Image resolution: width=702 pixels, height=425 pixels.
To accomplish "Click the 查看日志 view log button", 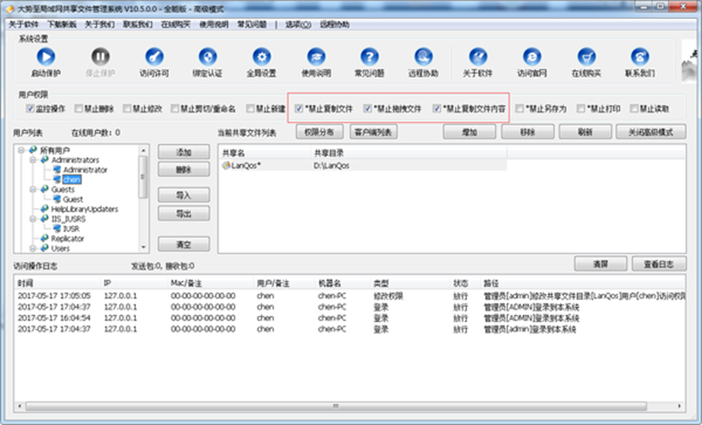I will [x=658, y=264].
